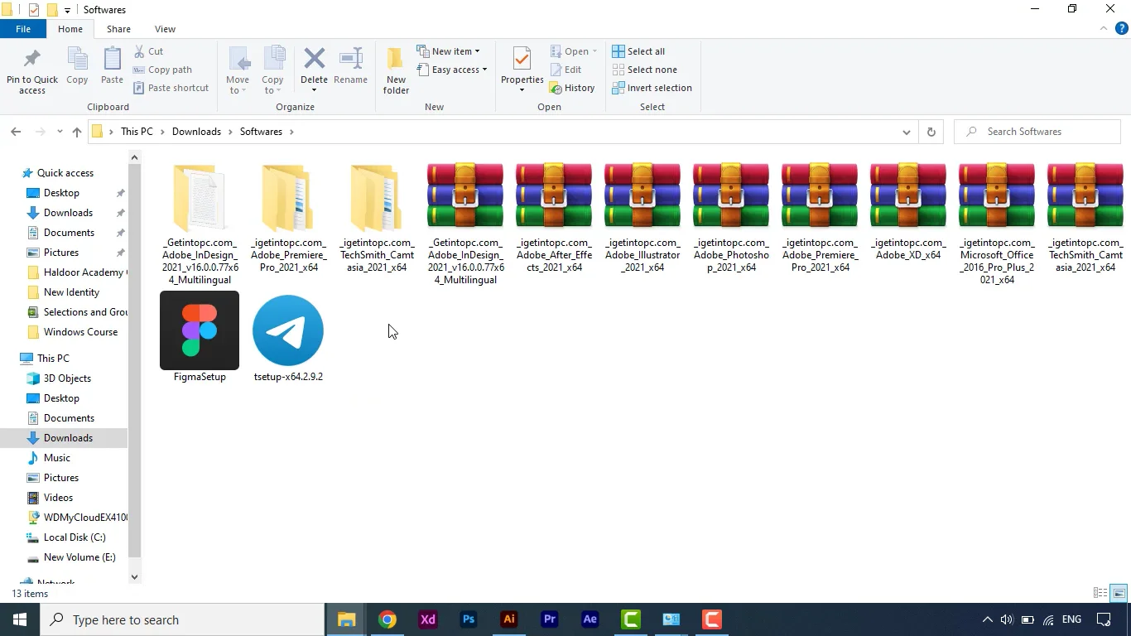
Task: Select the TechSmith_Camtasia_2021_x64 folder
Action: point(377,218)
